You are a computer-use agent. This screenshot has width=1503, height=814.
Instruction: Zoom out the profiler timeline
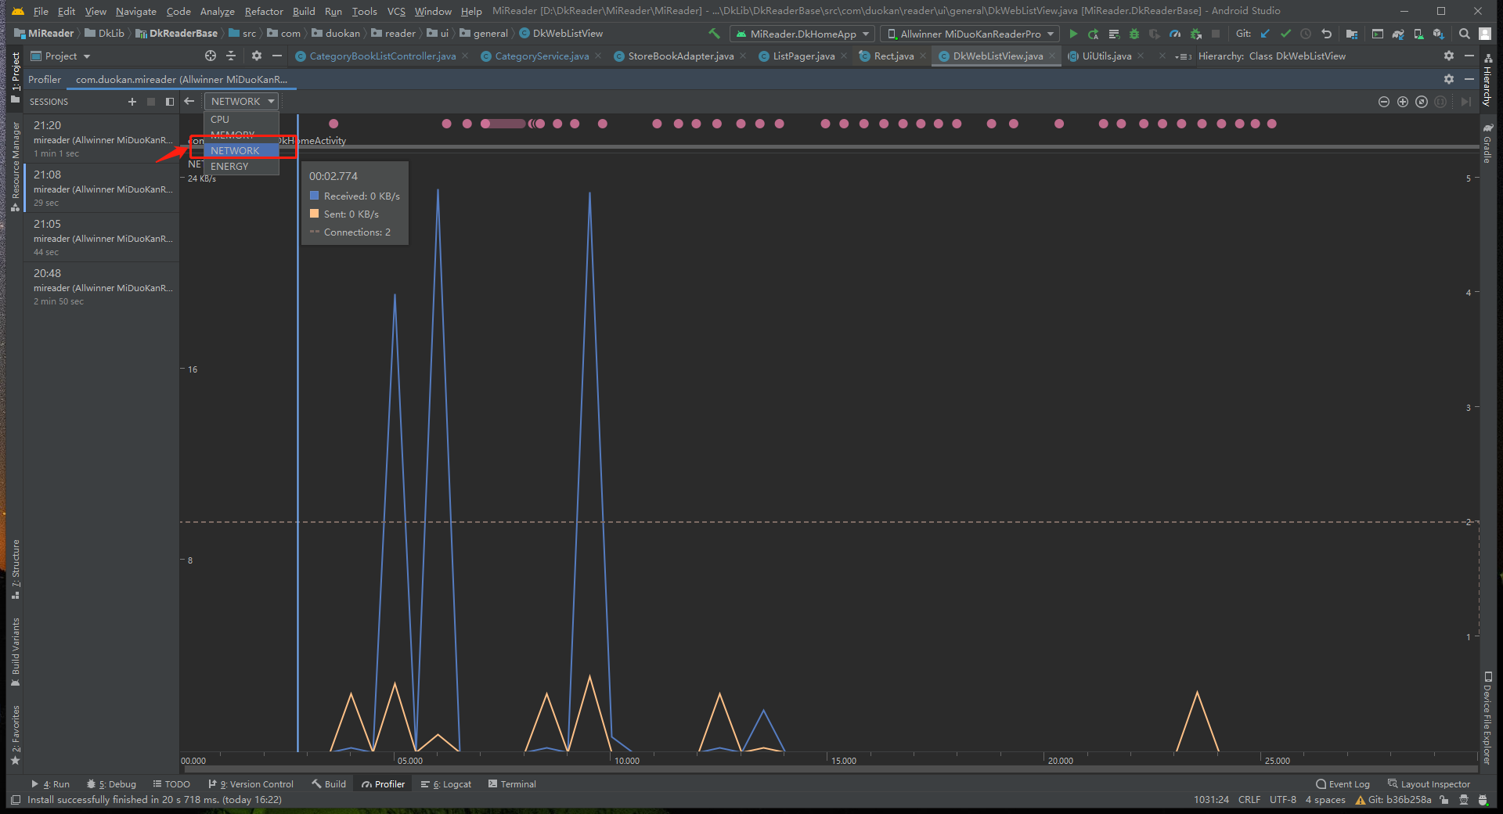coord(1384,102)
